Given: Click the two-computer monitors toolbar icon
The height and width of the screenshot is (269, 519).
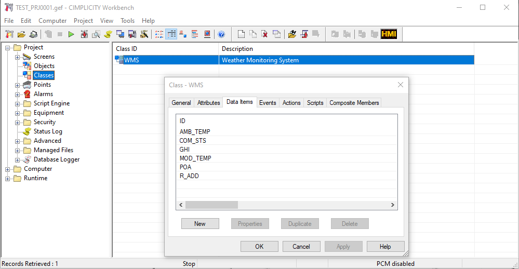Looking at the screenshot, I should coord(120,34).
